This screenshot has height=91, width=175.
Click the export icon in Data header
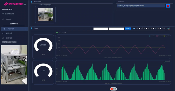169,29
